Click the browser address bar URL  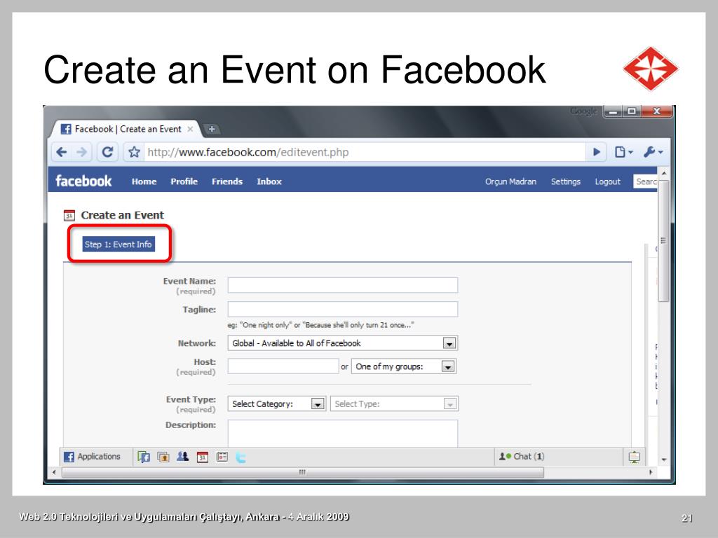click(248, 152)
